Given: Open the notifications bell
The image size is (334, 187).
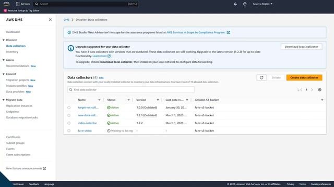Looking at the screenshot, I should coord(235,4).
